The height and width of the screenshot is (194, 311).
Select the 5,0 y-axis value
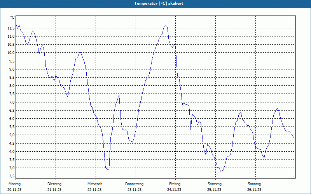pyautogui.click(x=12, y=135)
